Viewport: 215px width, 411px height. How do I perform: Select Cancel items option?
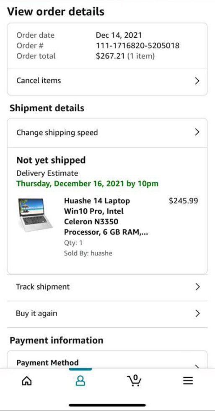pyautogui.click(x=107, y=82)
